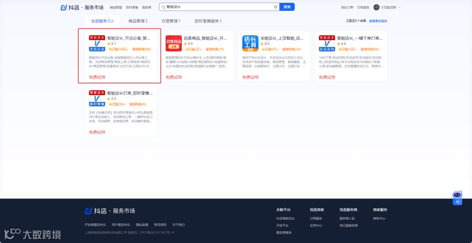The height and width of the screenshot is (243, 472).
Task: Click 免费试用 on the 一键下单打单 card
Action: click(x=327, y=77)
